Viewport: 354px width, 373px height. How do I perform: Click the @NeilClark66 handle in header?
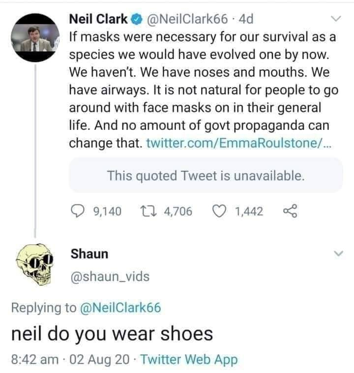tap(187, 19)
